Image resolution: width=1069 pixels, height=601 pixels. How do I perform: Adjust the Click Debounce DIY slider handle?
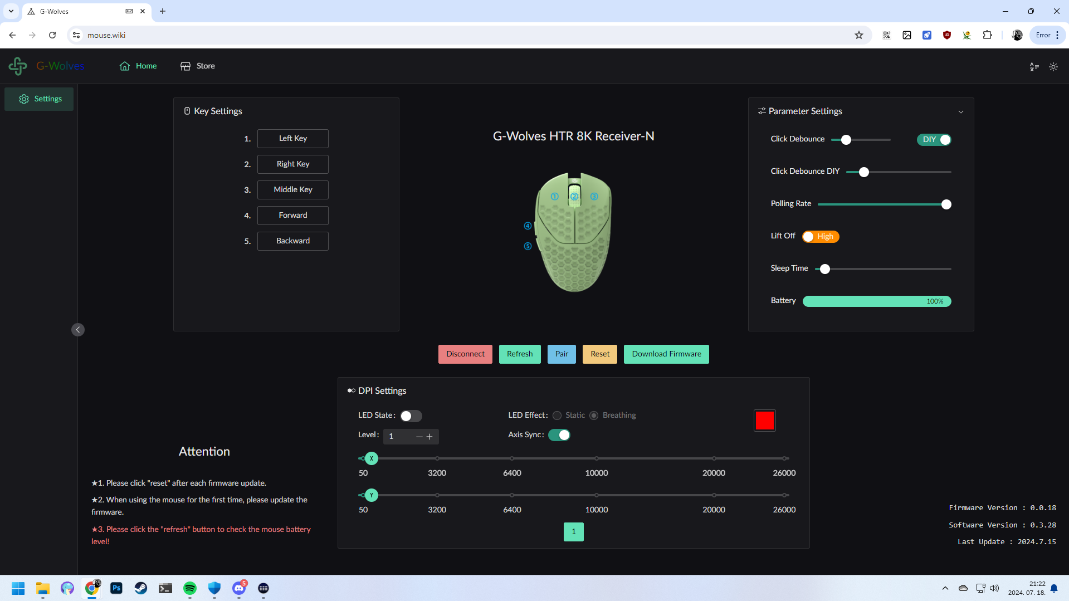864,172
